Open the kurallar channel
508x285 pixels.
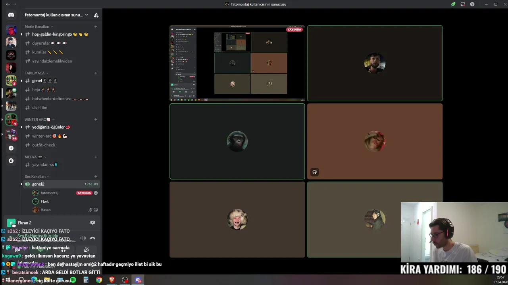click(x=61, y=52)
